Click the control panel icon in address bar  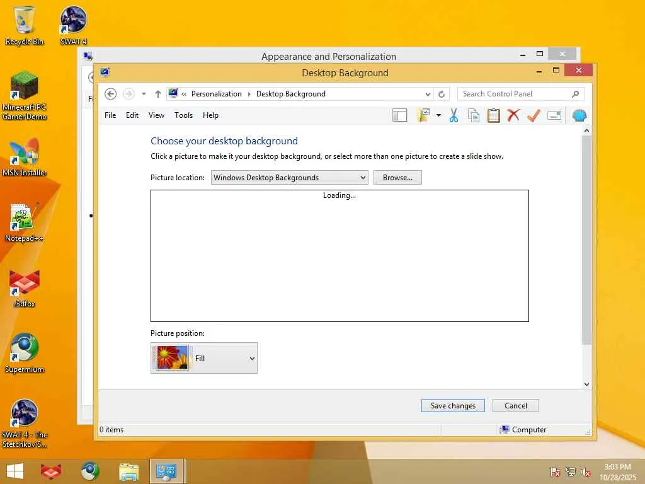(173, 94)
